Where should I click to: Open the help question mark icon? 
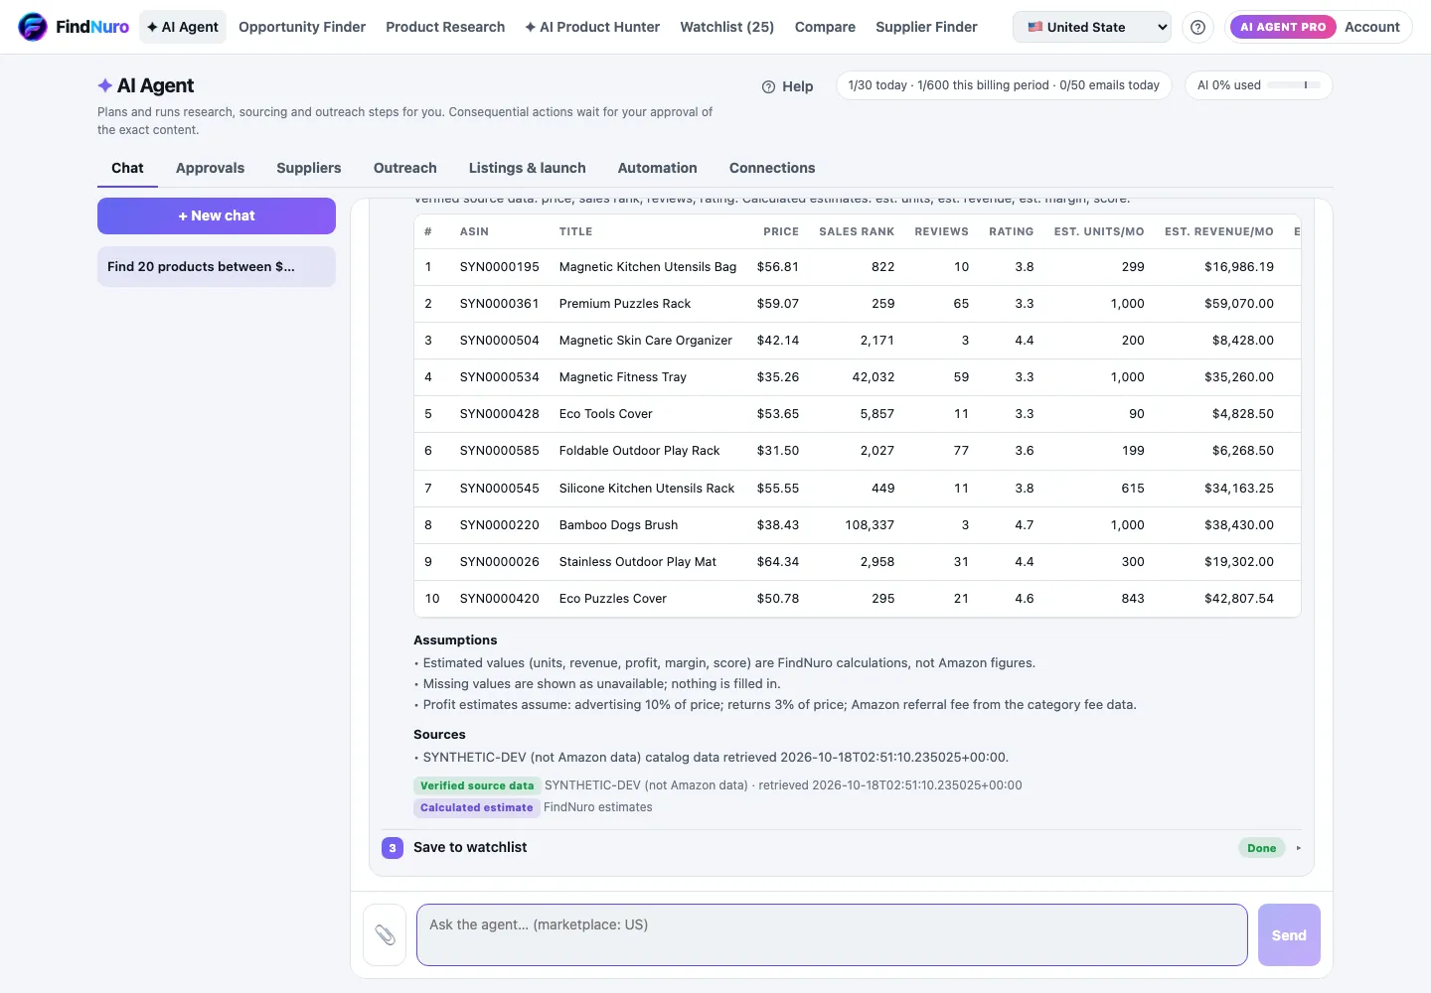pos(1198,27)
